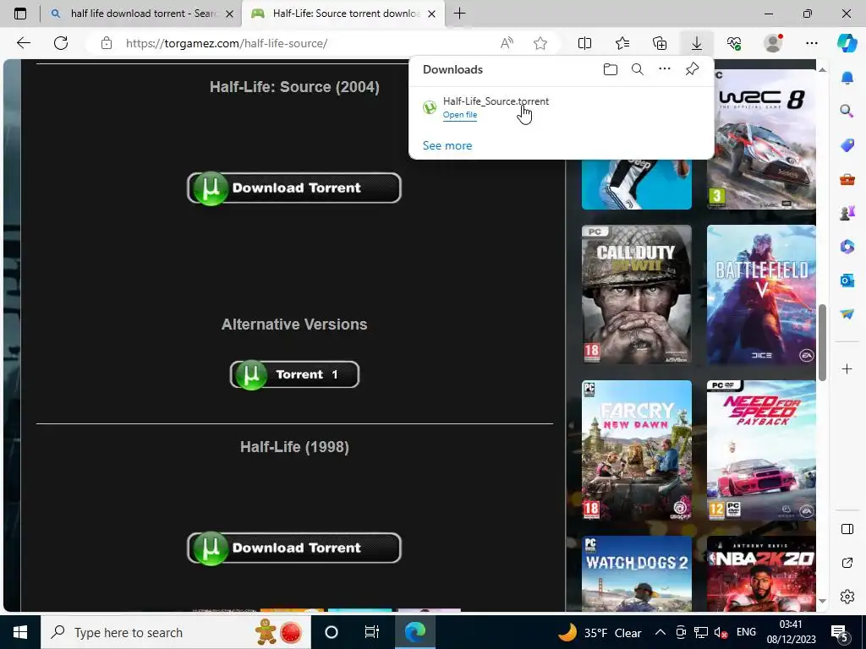This screenshot has width=866, height=649.
Task: Open more options in Downloads panel
Action: point(665,69)
